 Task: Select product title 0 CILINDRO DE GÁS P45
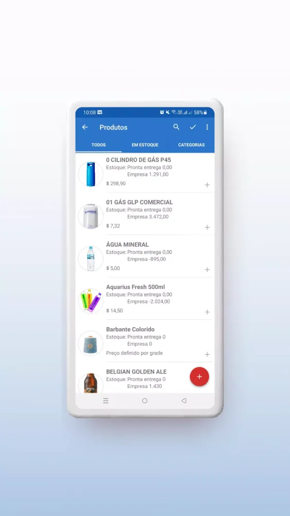click(x=139, y=160)
